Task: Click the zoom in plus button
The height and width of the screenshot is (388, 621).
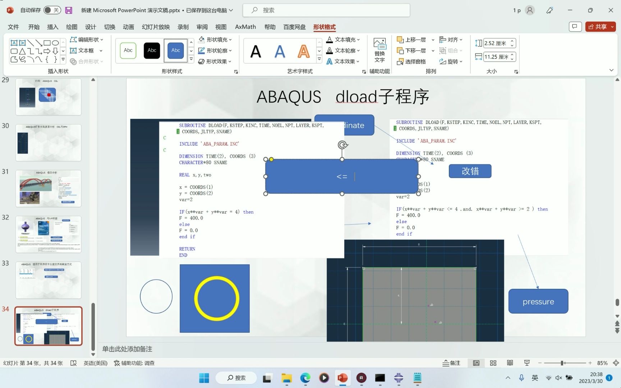Action: pyautogui.click(x=590, y=363)
